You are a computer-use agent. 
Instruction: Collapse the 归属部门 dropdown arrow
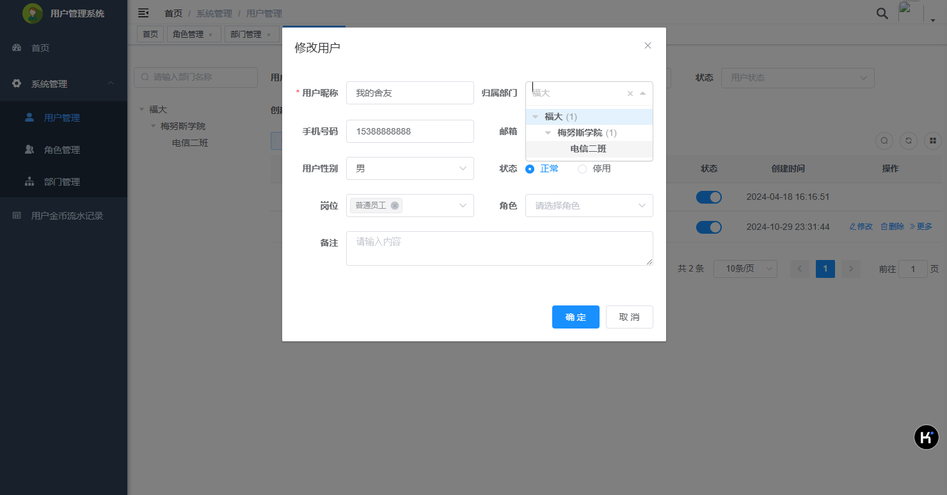coord(643,93)
